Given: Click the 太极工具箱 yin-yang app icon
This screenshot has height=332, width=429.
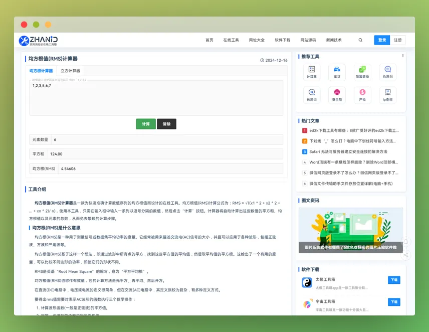Looking at the screenshot, I should point(307,282).
